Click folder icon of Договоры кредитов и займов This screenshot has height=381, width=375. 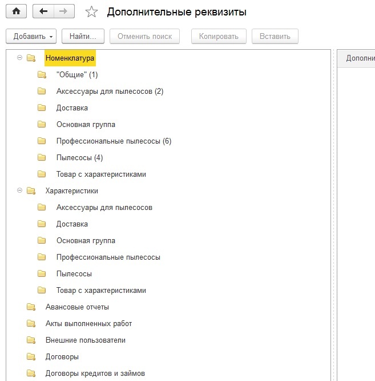click(x=31, y=373)
